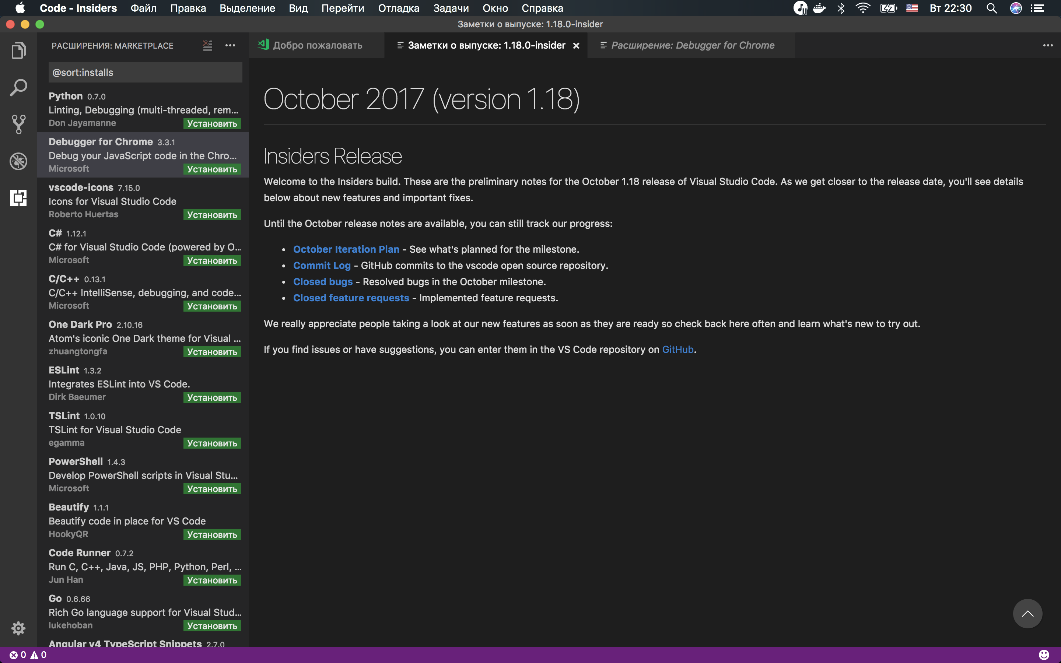Open the Extensions view icon

click(x=18, y=198)
